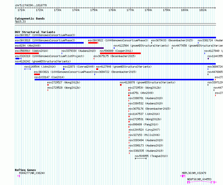Click the nsv1033147 (Coe2014) label
223x185 pixels.
pos(49,77)
